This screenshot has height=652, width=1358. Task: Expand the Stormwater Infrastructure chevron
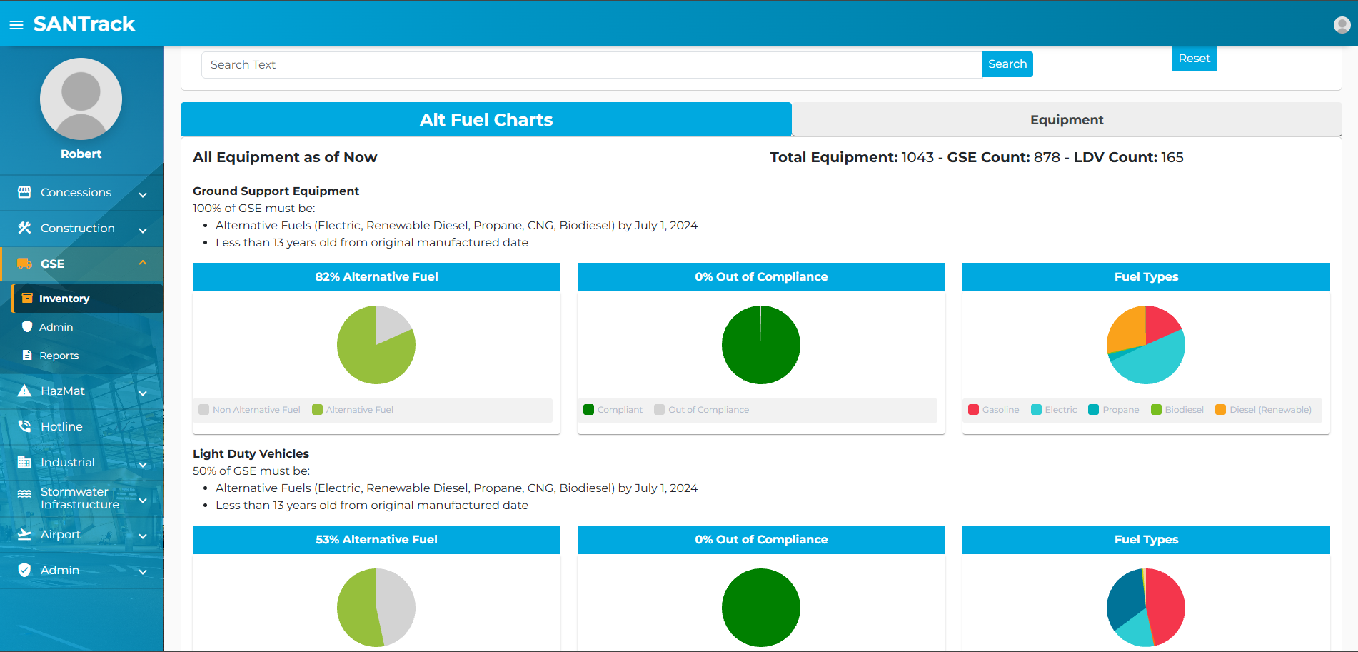click(x=143, y=500)
